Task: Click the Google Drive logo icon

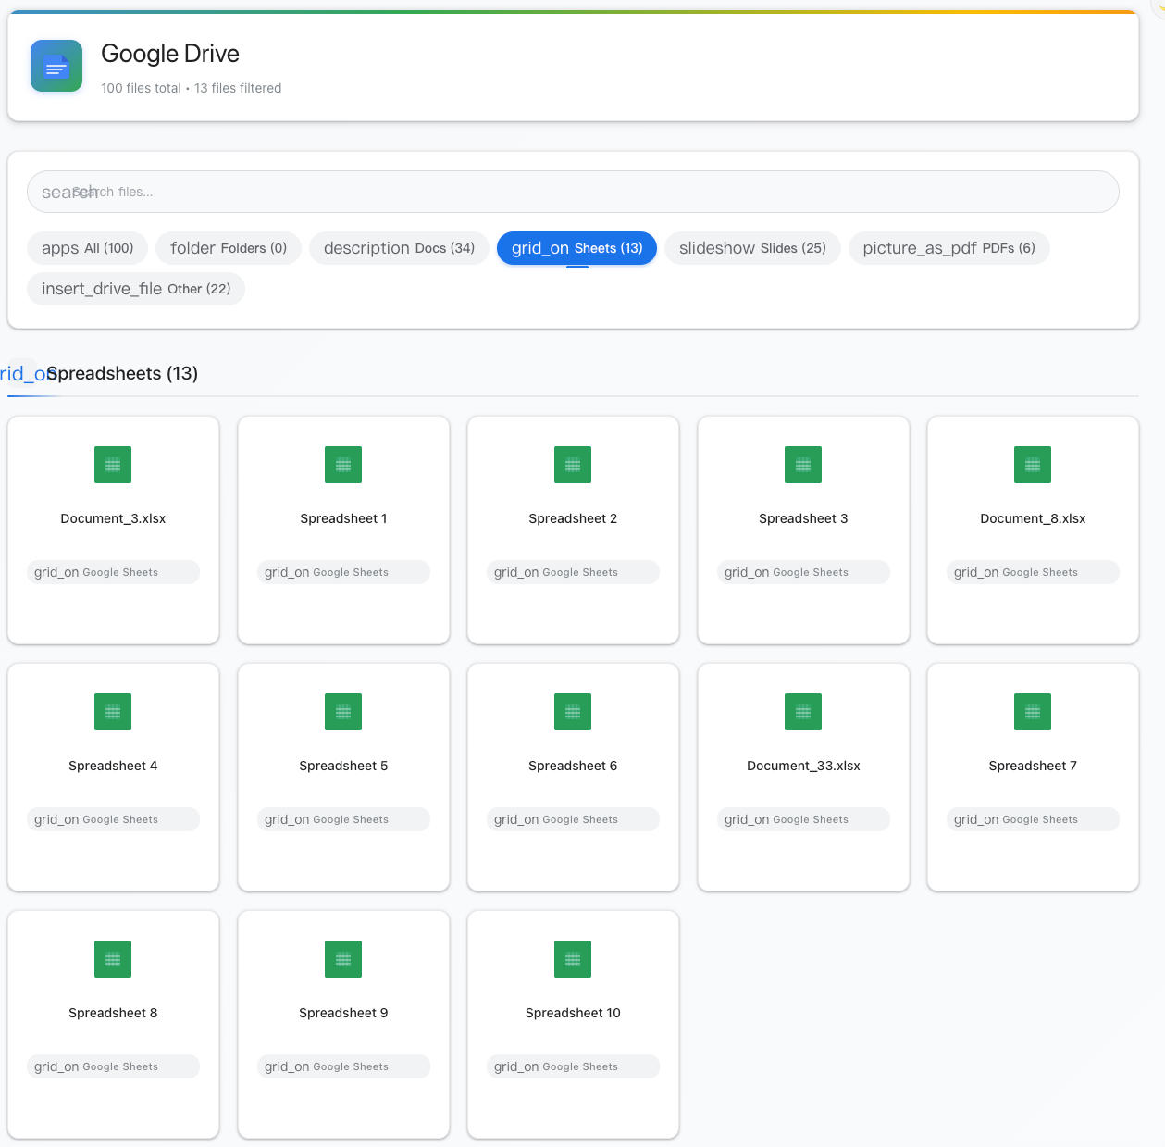Action: pyautogui.click(x=56, y=66)
